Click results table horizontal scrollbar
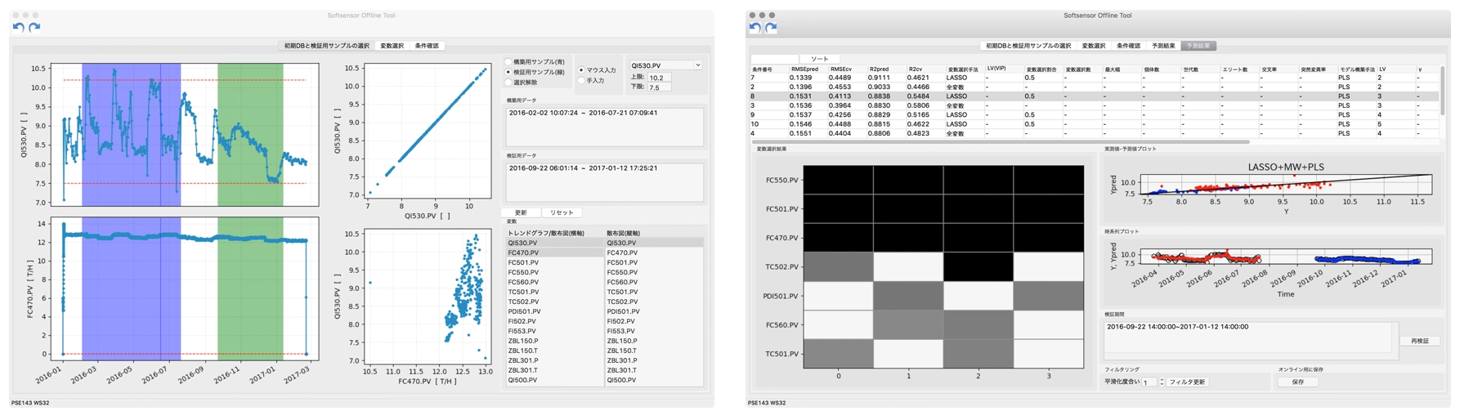The width and height of the screenshot is (1460, 420). [1000, 142]
